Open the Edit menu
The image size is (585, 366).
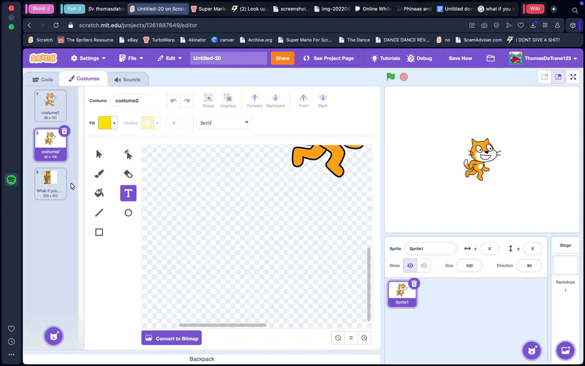point(170,59)
